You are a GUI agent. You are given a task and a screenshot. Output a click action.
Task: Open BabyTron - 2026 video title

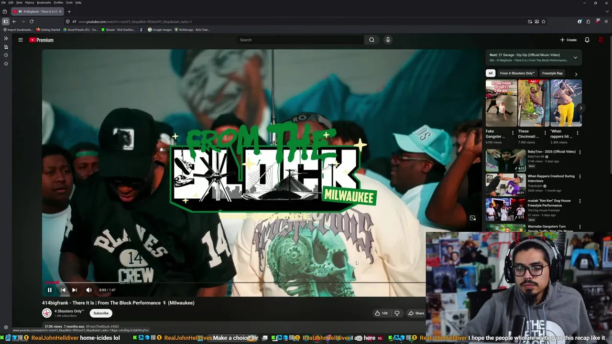551,152
